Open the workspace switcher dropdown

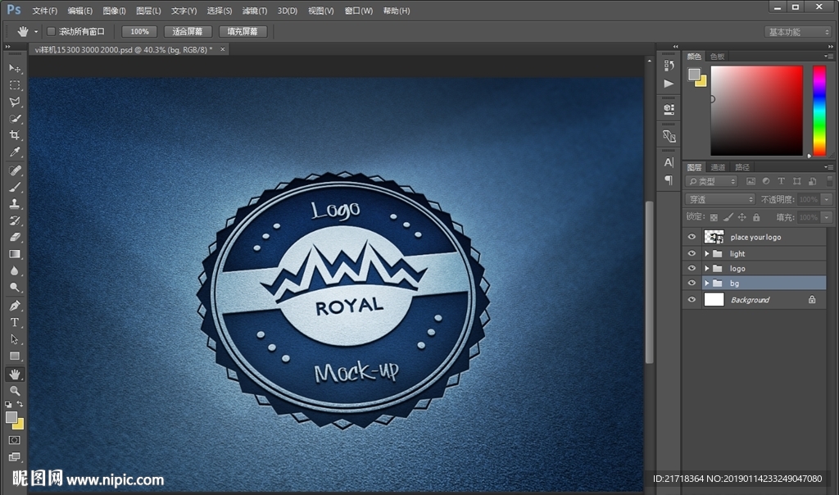coord(798,32)
